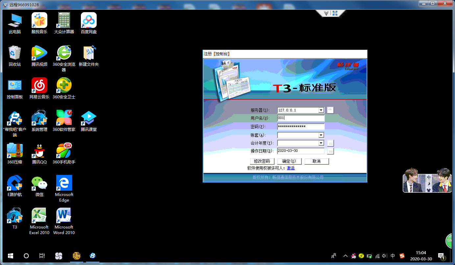
Task: Expand the 服务器 server dropdown
Action: (x=321, y=110)
